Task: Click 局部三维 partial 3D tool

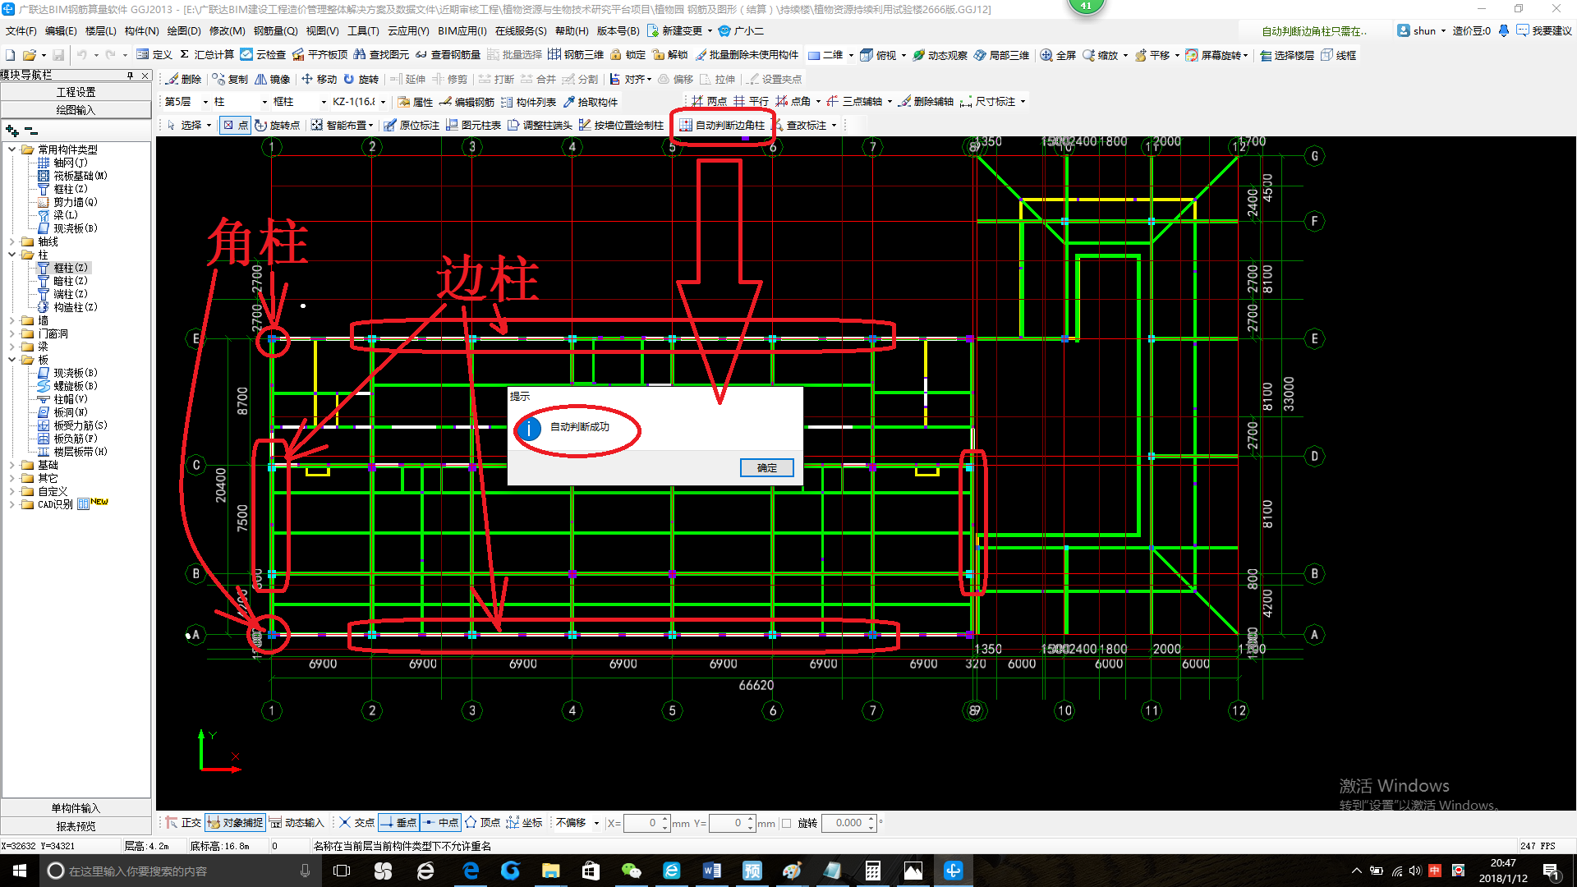Action: [1001, 55]
